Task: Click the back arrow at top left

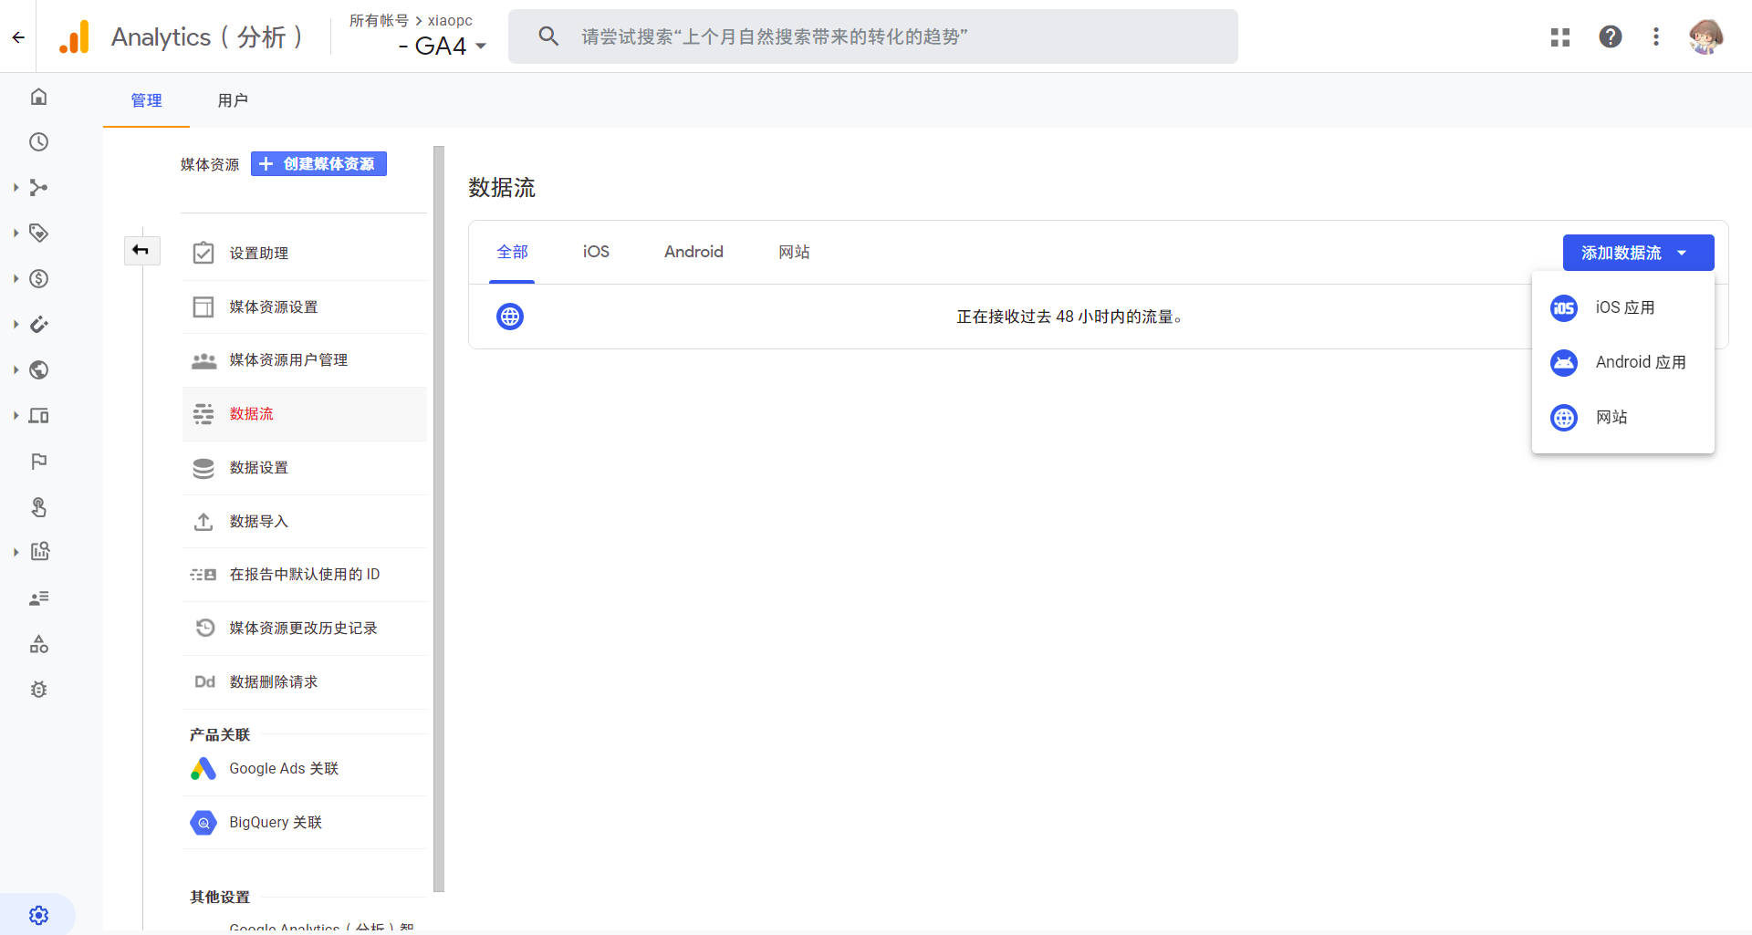Action: coord(18,37)
